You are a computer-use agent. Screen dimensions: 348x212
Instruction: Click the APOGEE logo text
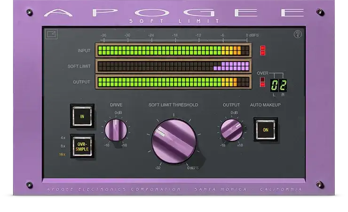pos(174,13)
